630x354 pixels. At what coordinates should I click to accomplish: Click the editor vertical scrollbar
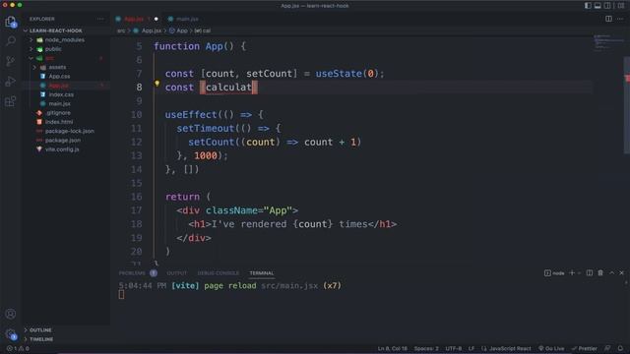coord(627,105)
